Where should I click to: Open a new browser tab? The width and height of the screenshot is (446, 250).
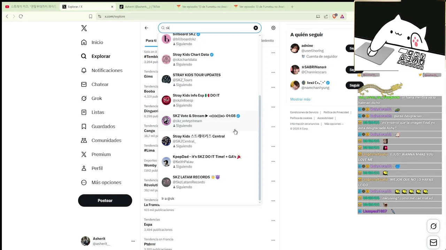292,7
